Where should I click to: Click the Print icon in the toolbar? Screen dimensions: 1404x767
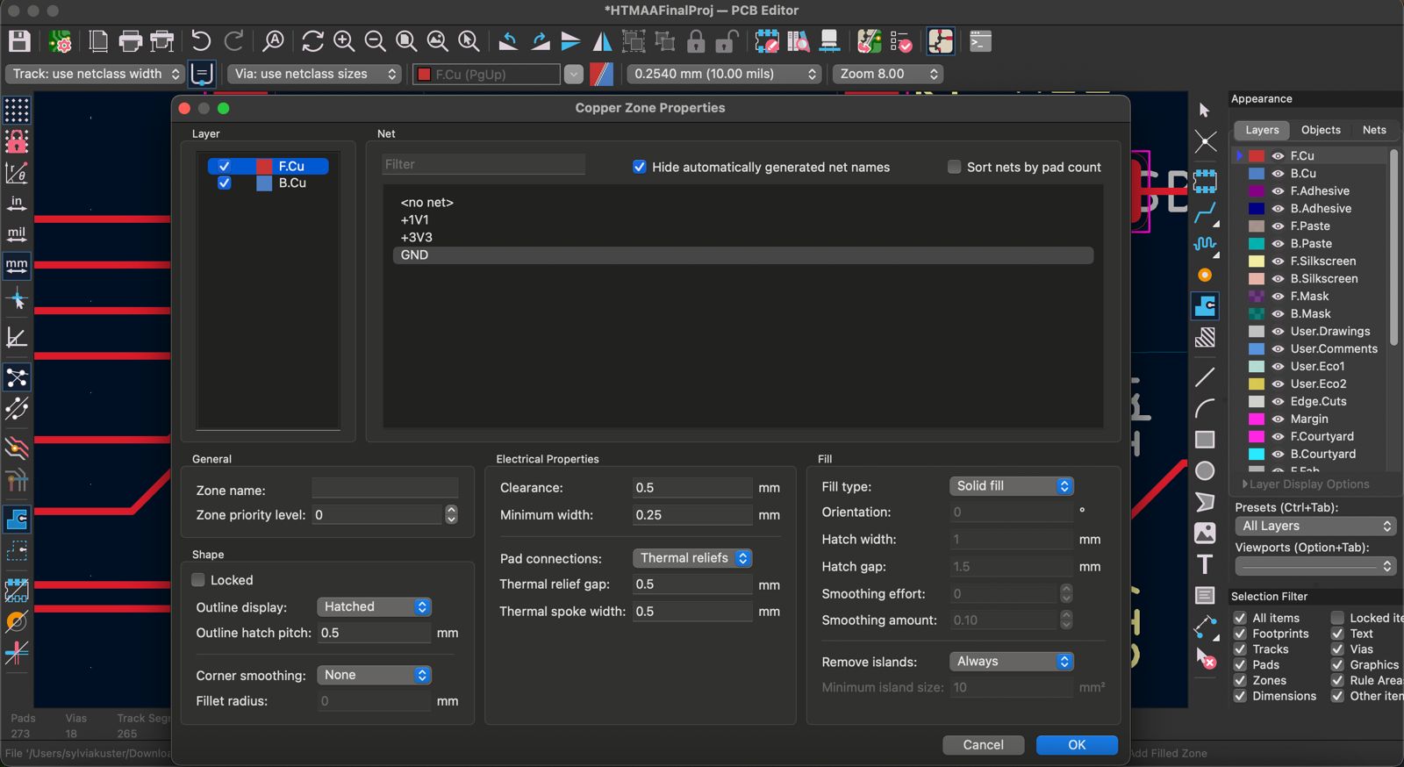(130, 41)
